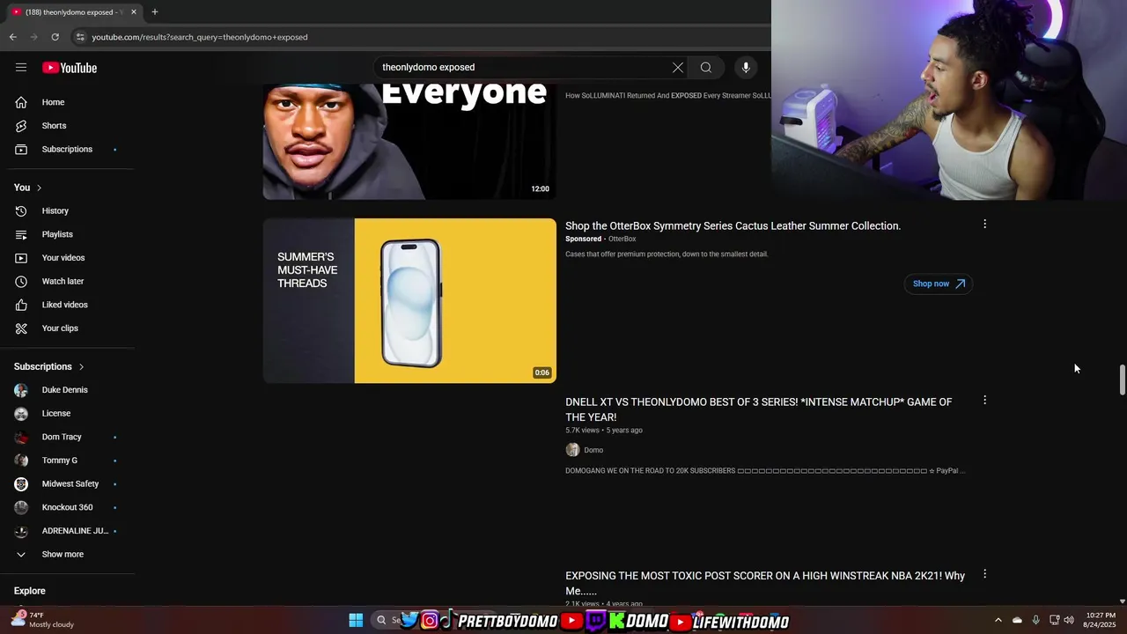This screenshot has width=1127, height=634.
Task: View site information icon in address bar
Action: tap(80, 37)
